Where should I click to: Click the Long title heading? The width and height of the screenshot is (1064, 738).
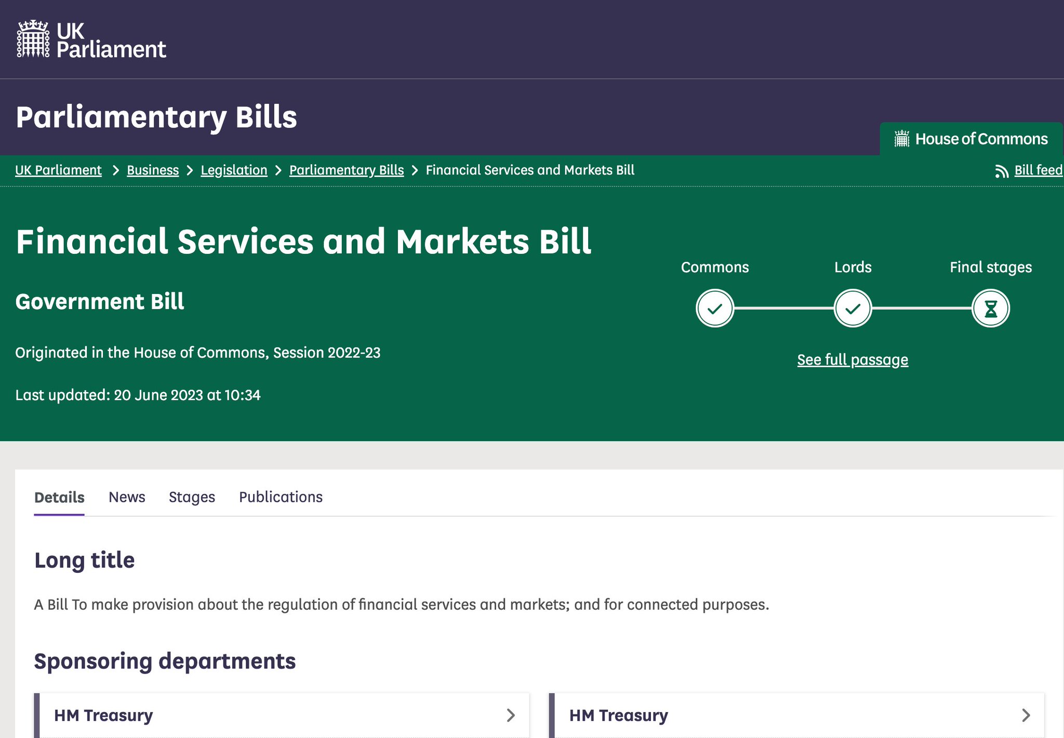(x=84, y=560)
